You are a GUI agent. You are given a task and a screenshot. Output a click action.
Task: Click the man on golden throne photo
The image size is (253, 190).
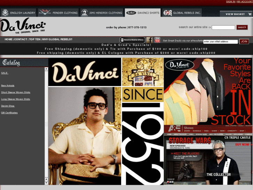point(85,136)
